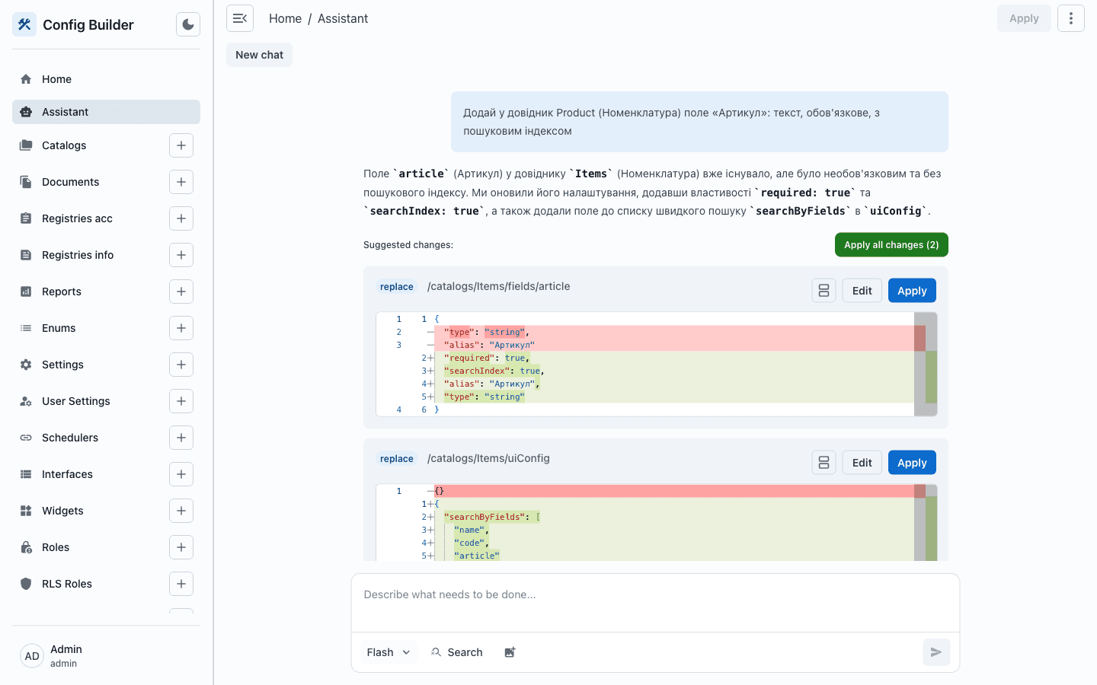Start a New chat

(x=259, y=55)
